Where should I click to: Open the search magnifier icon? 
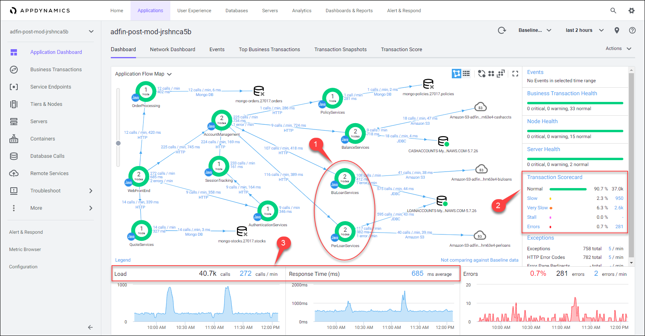tap(613, 11)
